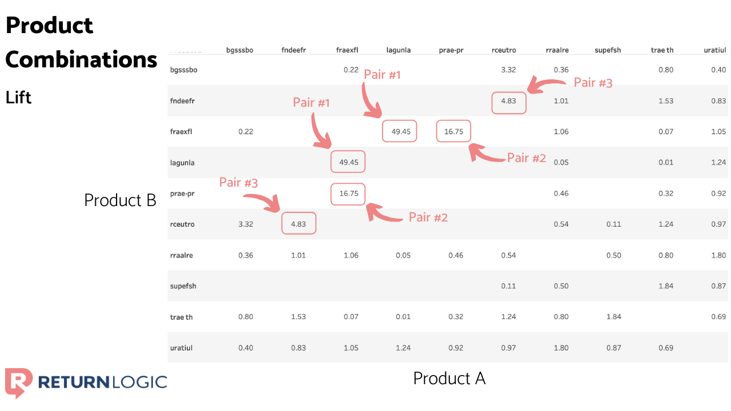The width and height of the screenshot is (731, 411).
Task: Select the highlighted 16.75 cell in prae-pr row
Action: pos(348,194)
